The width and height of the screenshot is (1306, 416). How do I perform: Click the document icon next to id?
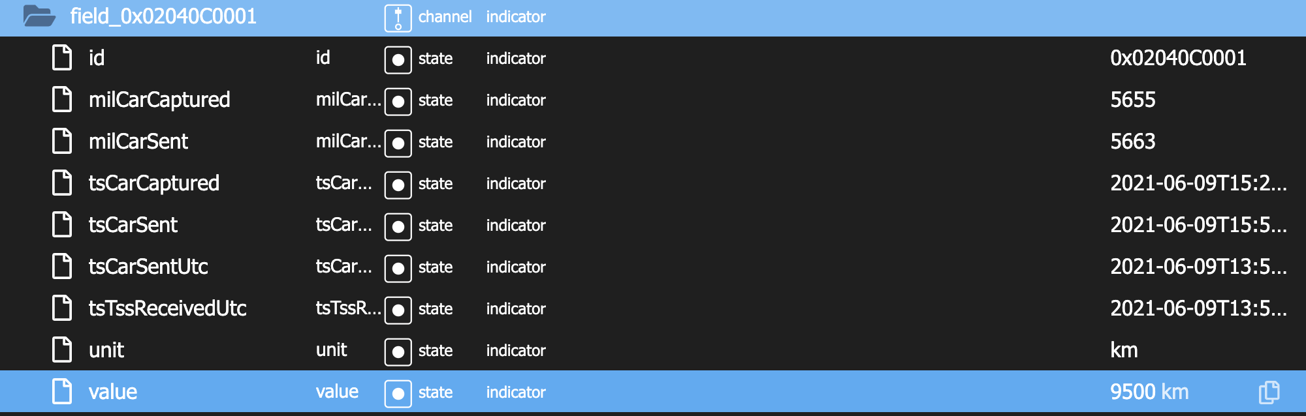point(62,58)
